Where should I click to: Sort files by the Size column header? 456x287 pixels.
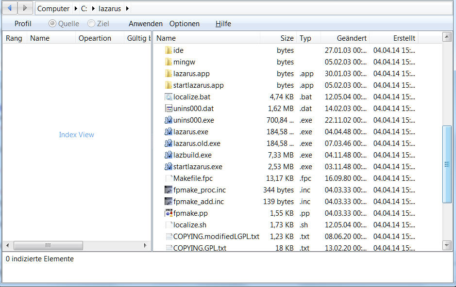(287, 38)
